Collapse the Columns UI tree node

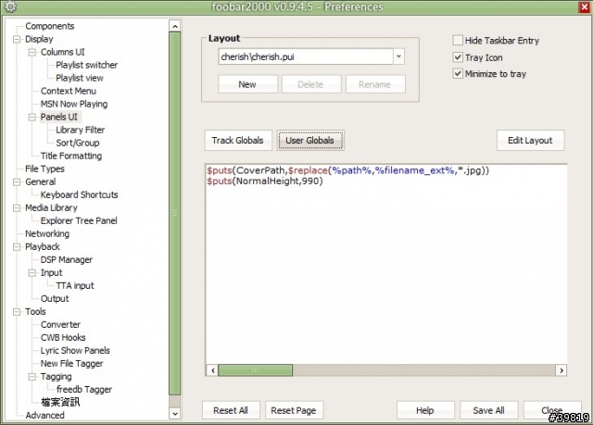coord(32,52)
